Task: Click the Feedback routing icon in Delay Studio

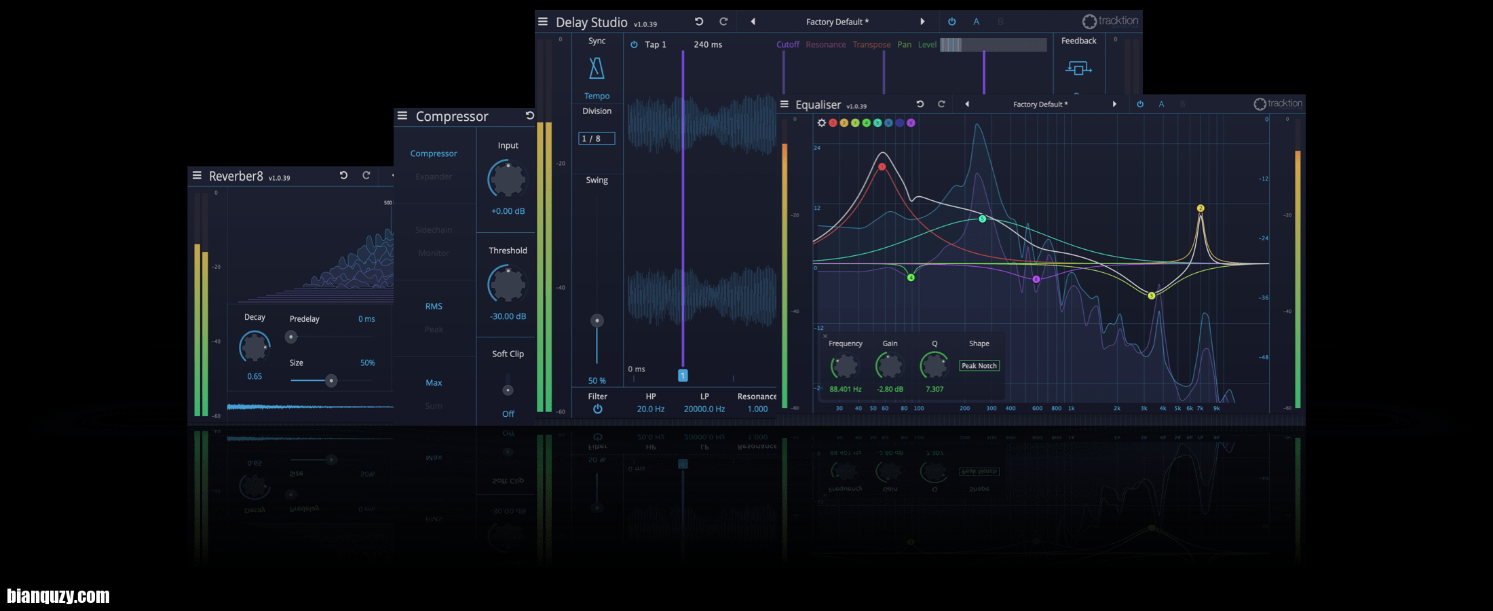Action: click(x=1078, y=68)
